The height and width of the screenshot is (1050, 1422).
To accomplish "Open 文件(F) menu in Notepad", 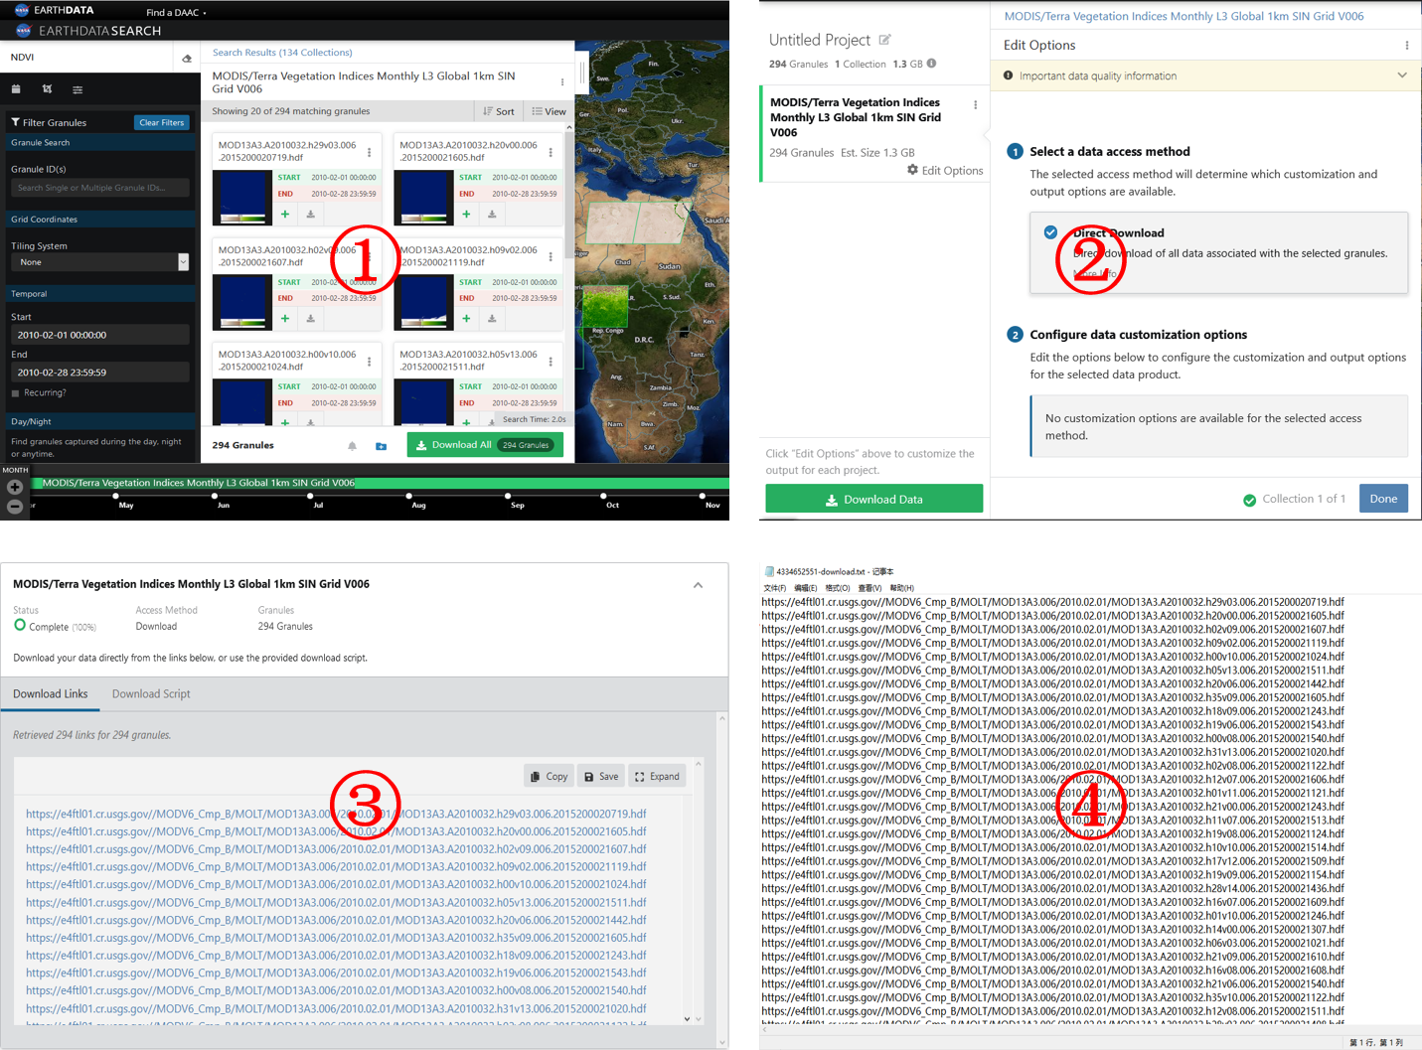I will (x=775, y=588).
